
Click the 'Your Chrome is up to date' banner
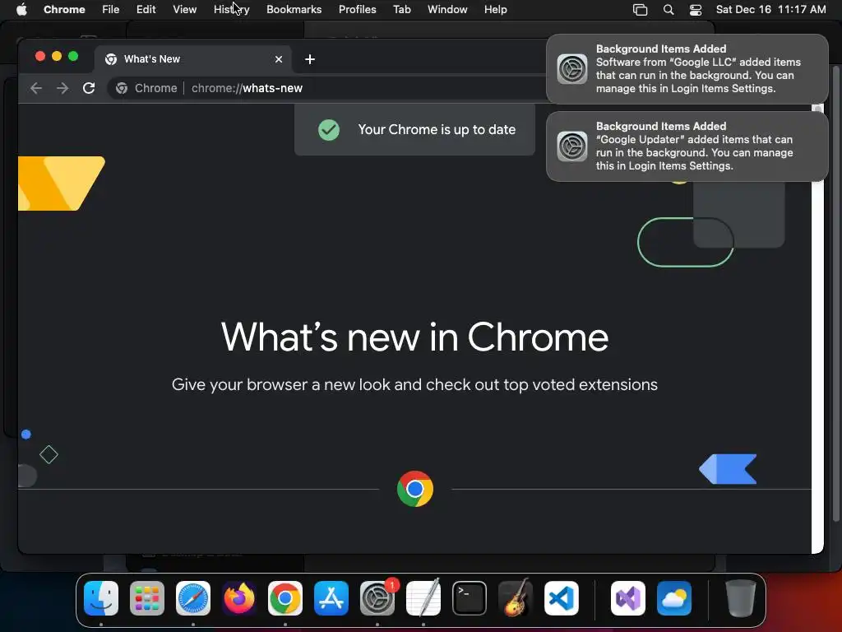pyautogui.click(x=414, y=129)
